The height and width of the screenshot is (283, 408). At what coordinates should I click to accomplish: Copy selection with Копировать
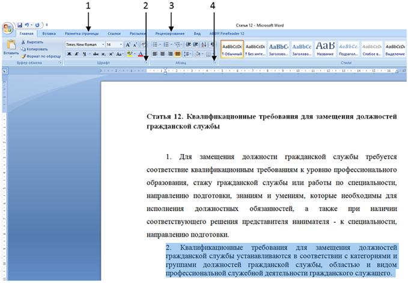click(34, 49)
